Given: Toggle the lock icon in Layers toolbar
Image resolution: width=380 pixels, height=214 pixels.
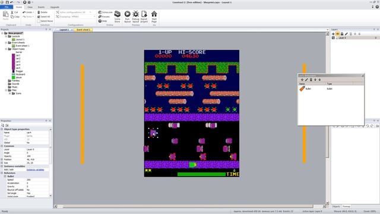Looking at the screenshot, I should coord(342,34).
